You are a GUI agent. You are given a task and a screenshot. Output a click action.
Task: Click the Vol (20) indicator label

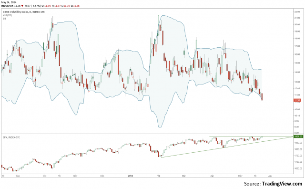pos(7,15)
